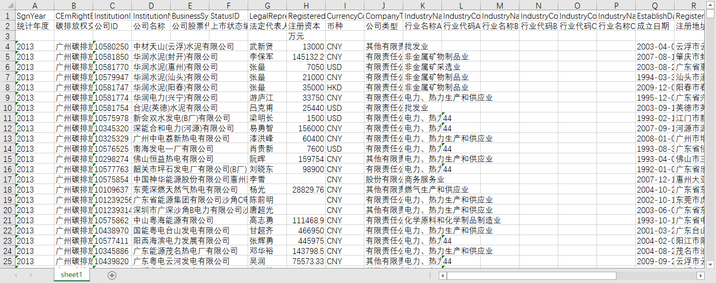Select column M header
This screenshot has width=716, height=283.
click(x=500, y=5)
